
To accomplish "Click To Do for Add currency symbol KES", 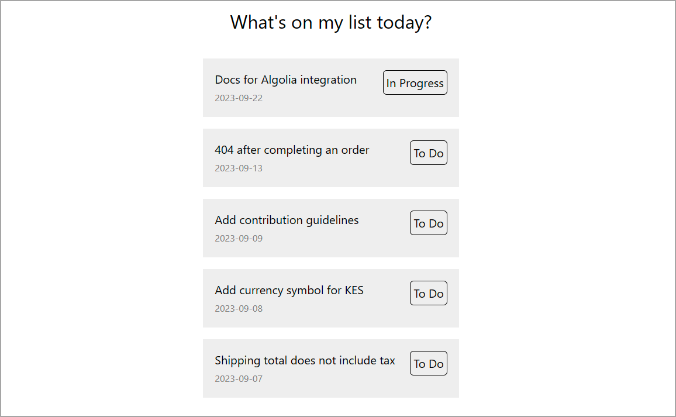I will click(x=428, y=293).
